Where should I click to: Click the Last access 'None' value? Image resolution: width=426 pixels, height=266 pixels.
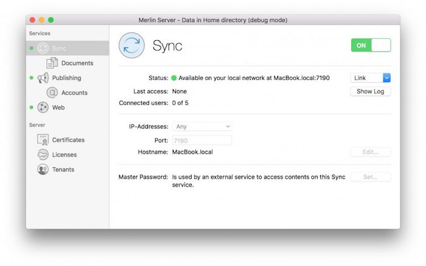click(x=180, y=91)
